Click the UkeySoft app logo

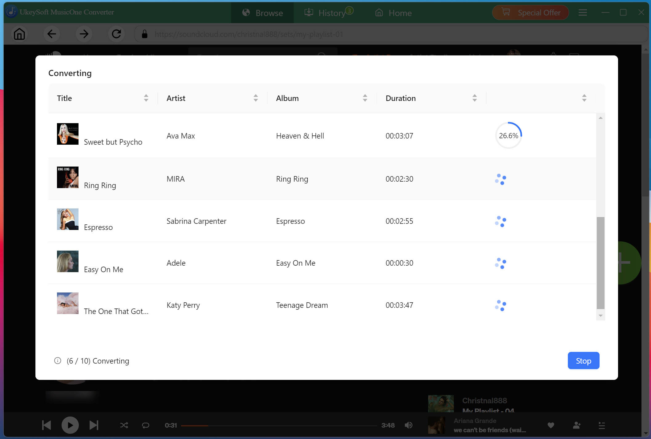[11, 12]
